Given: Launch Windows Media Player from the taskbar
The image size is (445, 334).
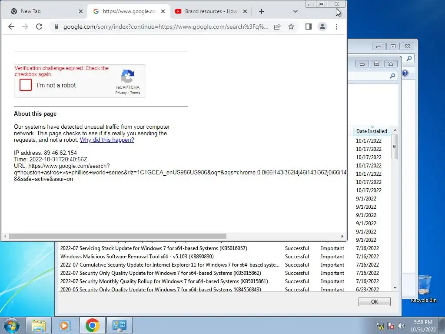Looking at the screenshot, I should tap(64, 325).
